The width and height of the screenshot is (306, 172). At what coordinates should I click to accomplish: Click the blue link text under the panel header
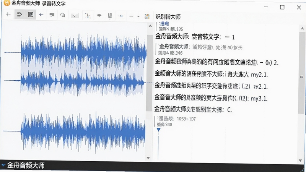tap(164, 24)
